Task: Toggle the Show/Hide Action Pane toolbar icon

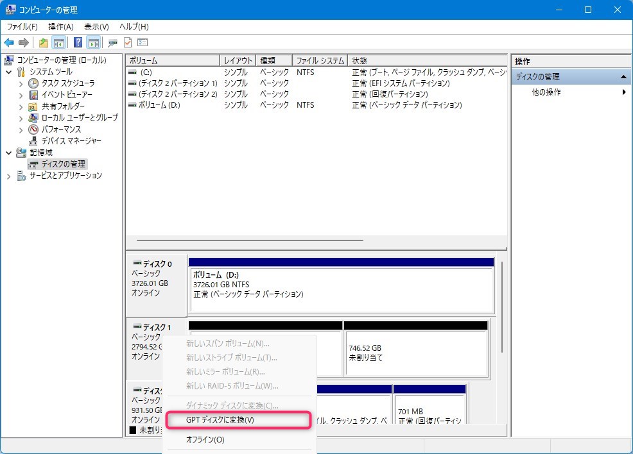Action: (94, 42)
